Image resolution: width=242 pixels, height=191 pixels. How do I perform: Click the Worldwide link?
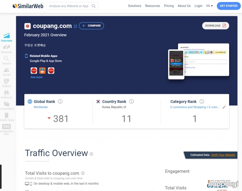41,107
